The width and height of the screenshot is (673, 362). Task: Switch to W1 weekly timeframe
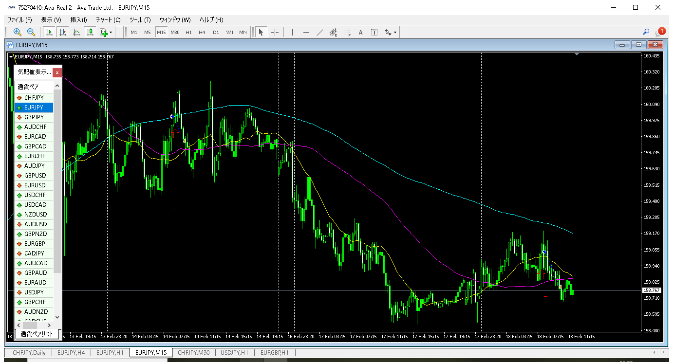click(229, 33)
